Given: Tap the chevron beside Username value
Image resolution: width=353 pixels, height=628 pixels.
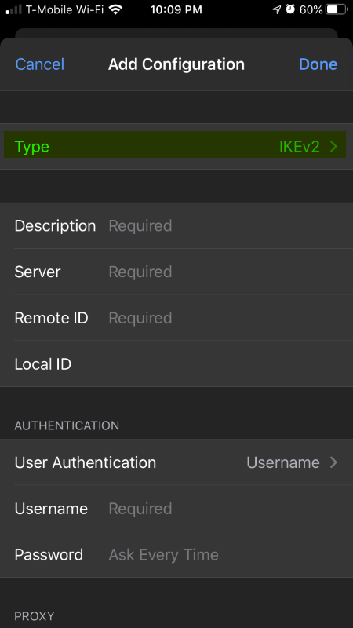Looking at the screenshot, I should point(334,462).
